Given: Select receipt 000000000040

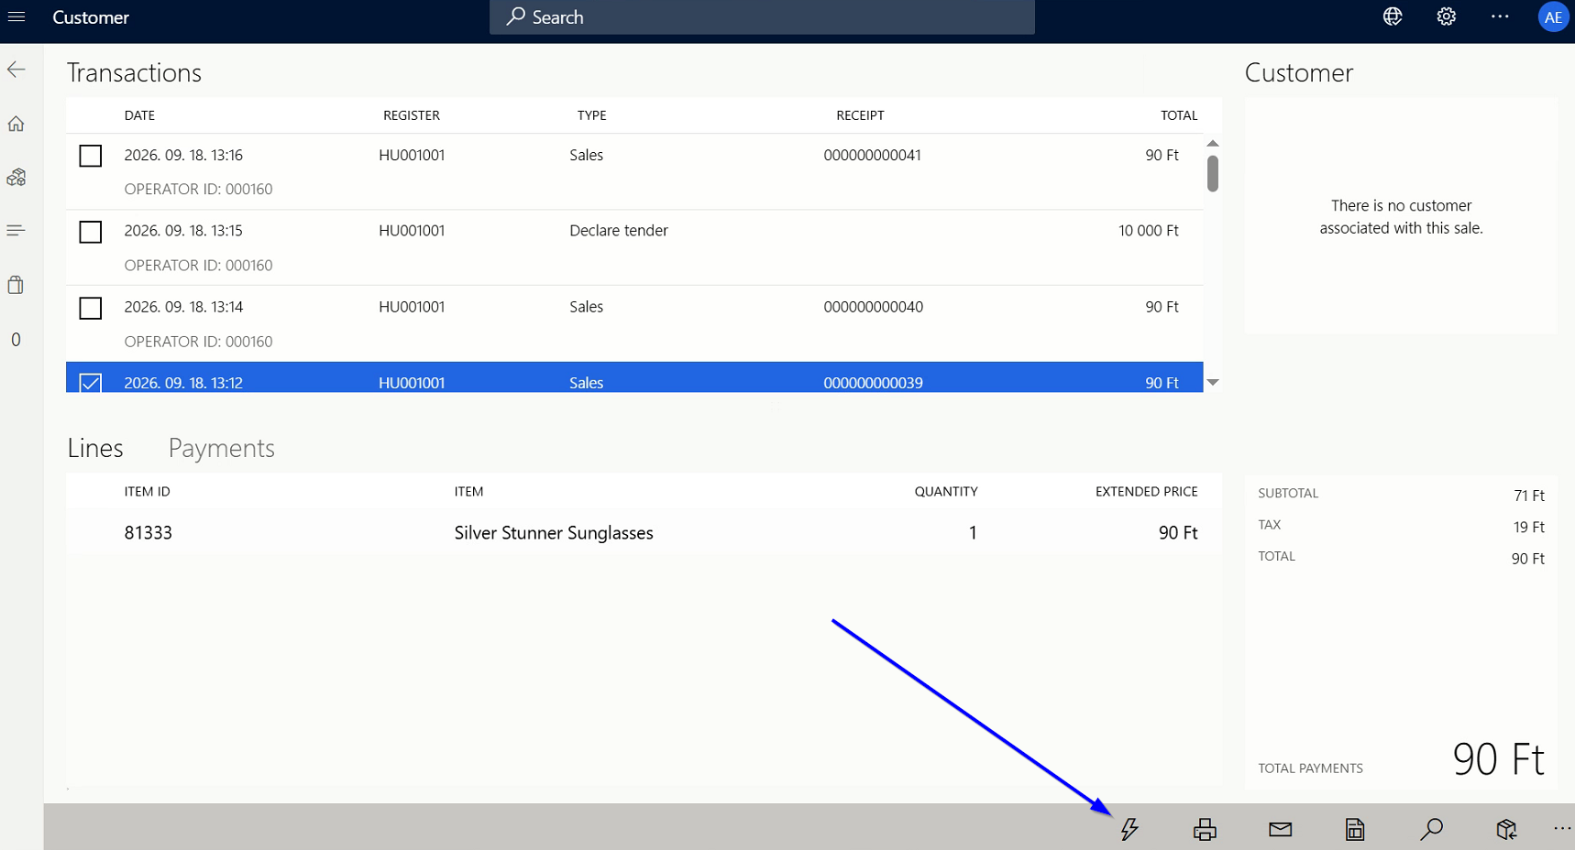Looking at the screenshot, I should coord(873,307).
